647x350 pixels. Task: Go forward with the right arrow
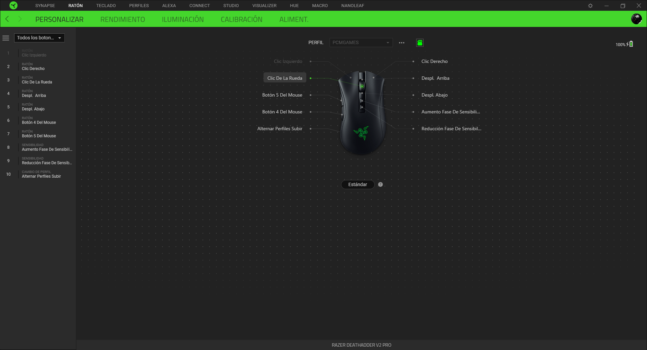[20, 19]
